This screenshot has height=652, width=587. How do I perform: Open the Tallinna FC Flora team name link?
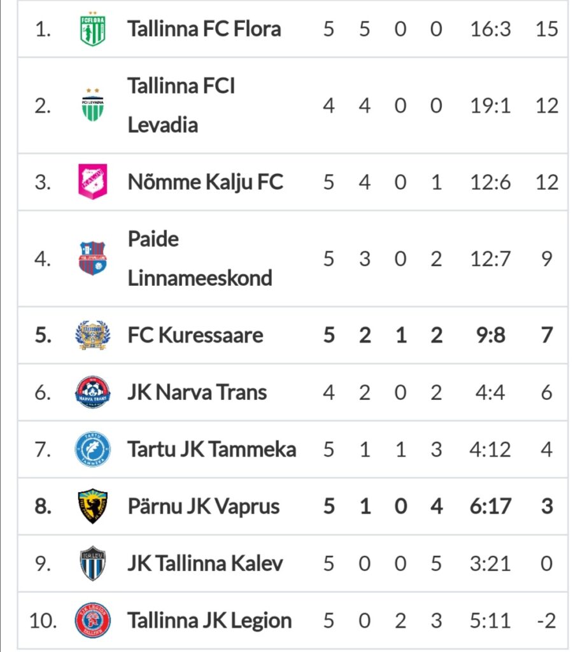(204, 29)
